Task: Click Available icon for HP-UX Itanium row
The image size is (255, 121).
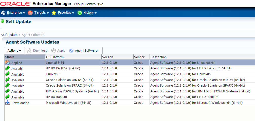Action: [x=8, y=97]
